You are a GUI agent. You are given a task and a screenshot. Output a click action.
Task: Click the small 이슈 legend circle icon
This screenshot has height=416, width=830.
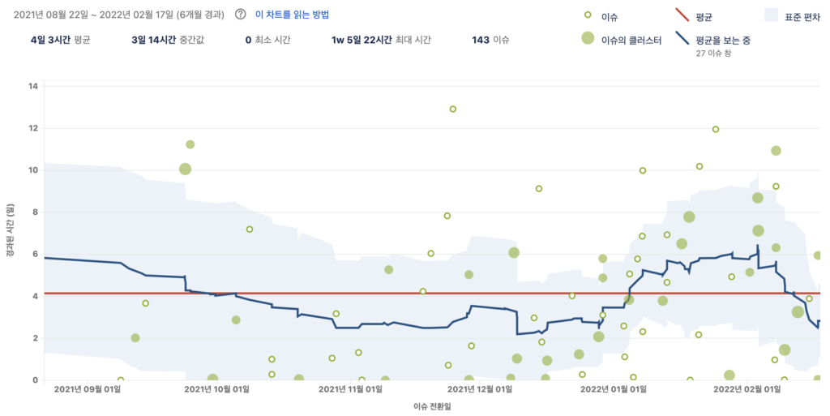click(x=588, y=15)
